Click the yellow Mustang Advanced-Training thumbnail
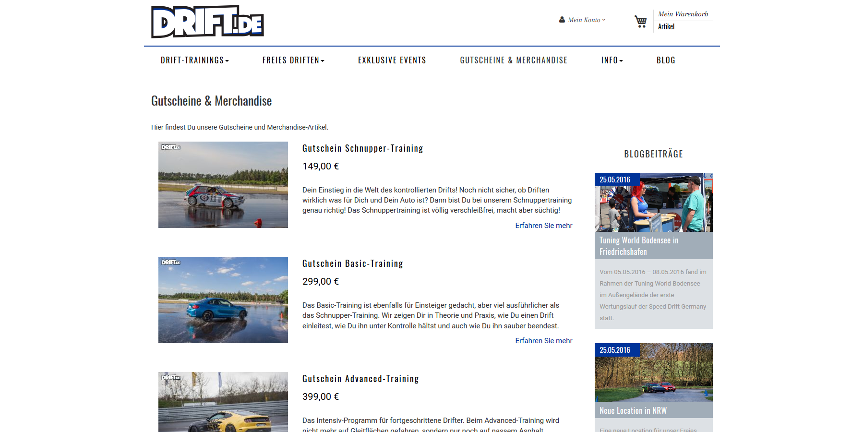The height and width of the screenshot is (432, 864). pyautogui.click(x=223, y=402)
